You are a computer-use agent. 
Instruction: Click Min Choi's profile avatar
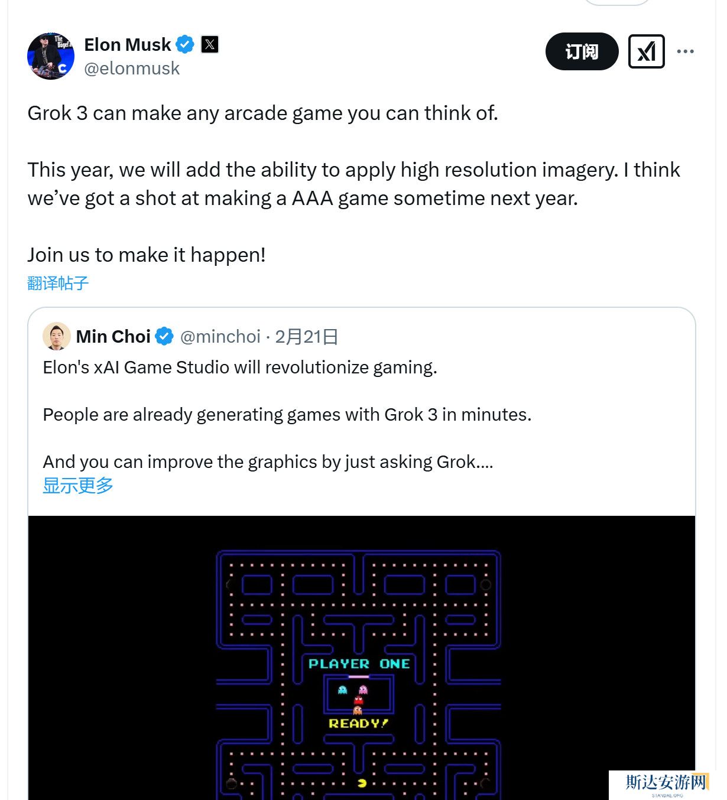coord(57,336)
